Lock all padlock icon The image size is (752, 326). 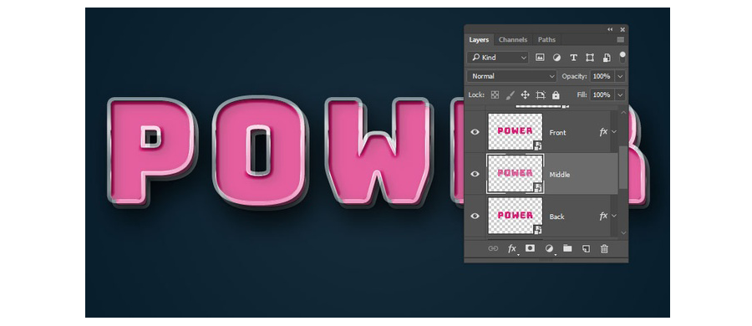coord(556,95)
